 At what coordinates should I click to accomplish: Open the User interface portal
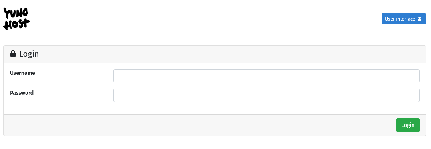[x=404, y=19]
